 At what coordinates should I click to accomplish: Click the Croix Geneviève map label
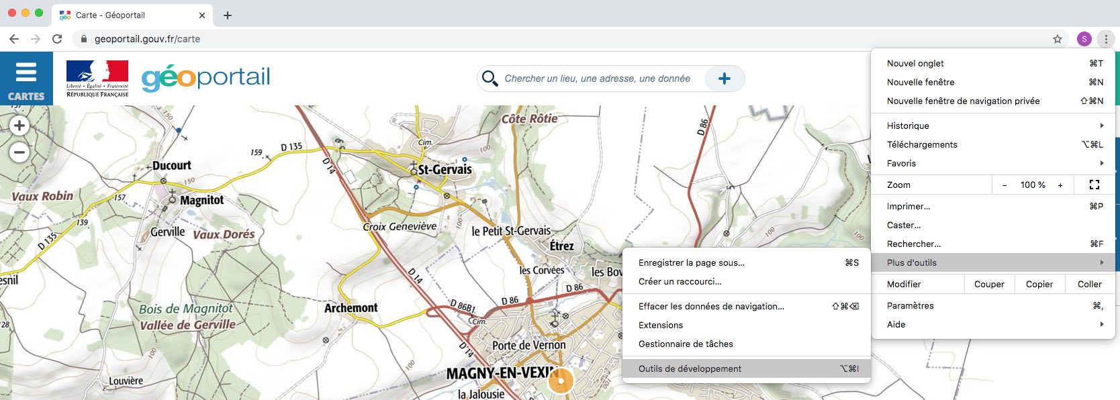400,227
